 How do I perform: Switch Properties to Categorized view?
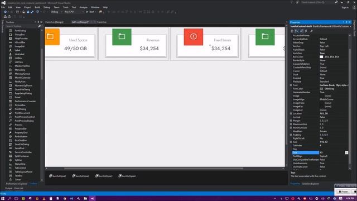[292, 31]
